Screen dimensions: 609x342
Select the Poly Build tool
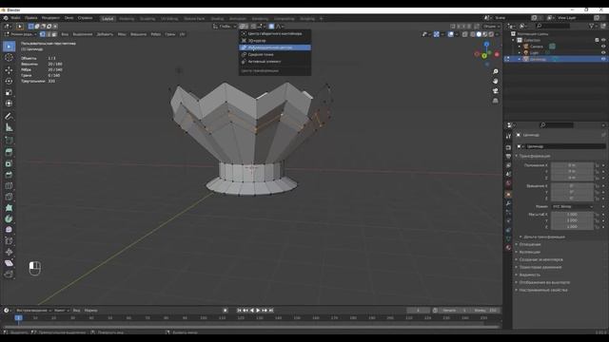click(9, 208)
